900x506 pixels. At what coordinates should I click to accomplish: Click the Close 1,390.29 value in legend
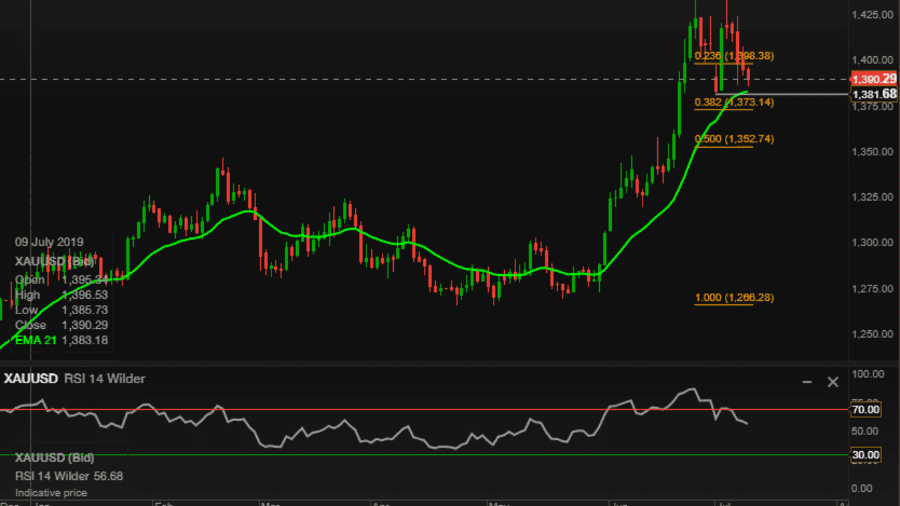(x=61, y=325)
